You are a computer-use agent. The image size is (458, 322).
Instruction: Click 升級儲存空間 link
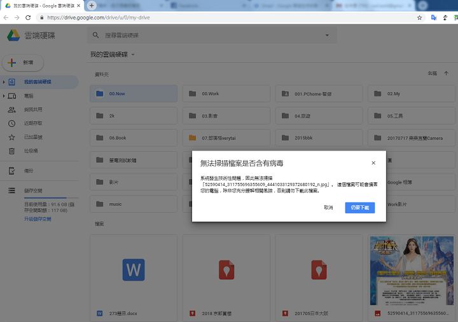(38, 219)
